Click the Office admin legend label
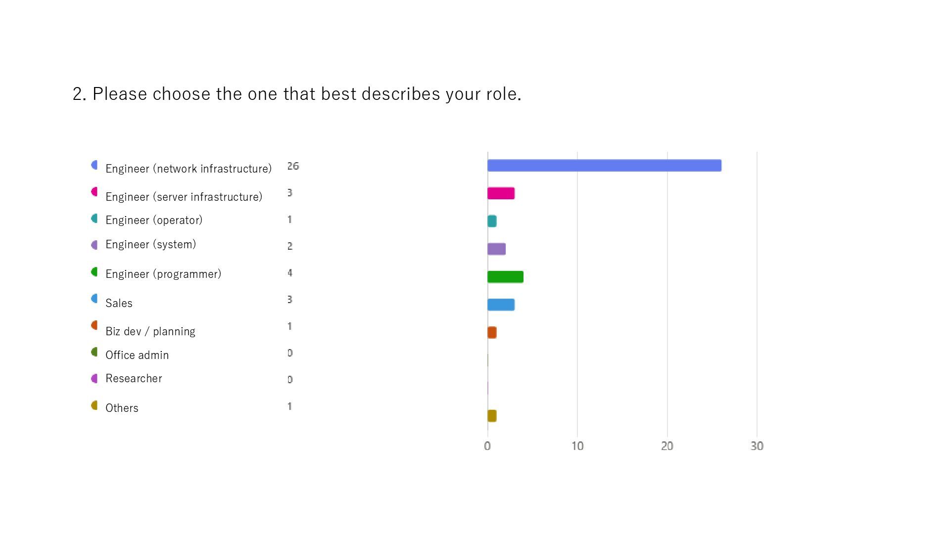 137,355
